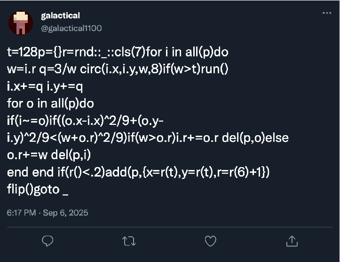340x262 pixels.
Task: Click the "if(i~=o)if" code text
Action: [31, 122]
